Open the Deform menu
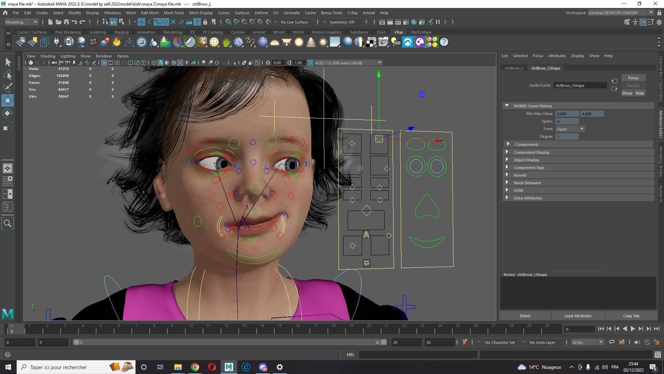This screenshot has height=374, width=664. point(261,13)
